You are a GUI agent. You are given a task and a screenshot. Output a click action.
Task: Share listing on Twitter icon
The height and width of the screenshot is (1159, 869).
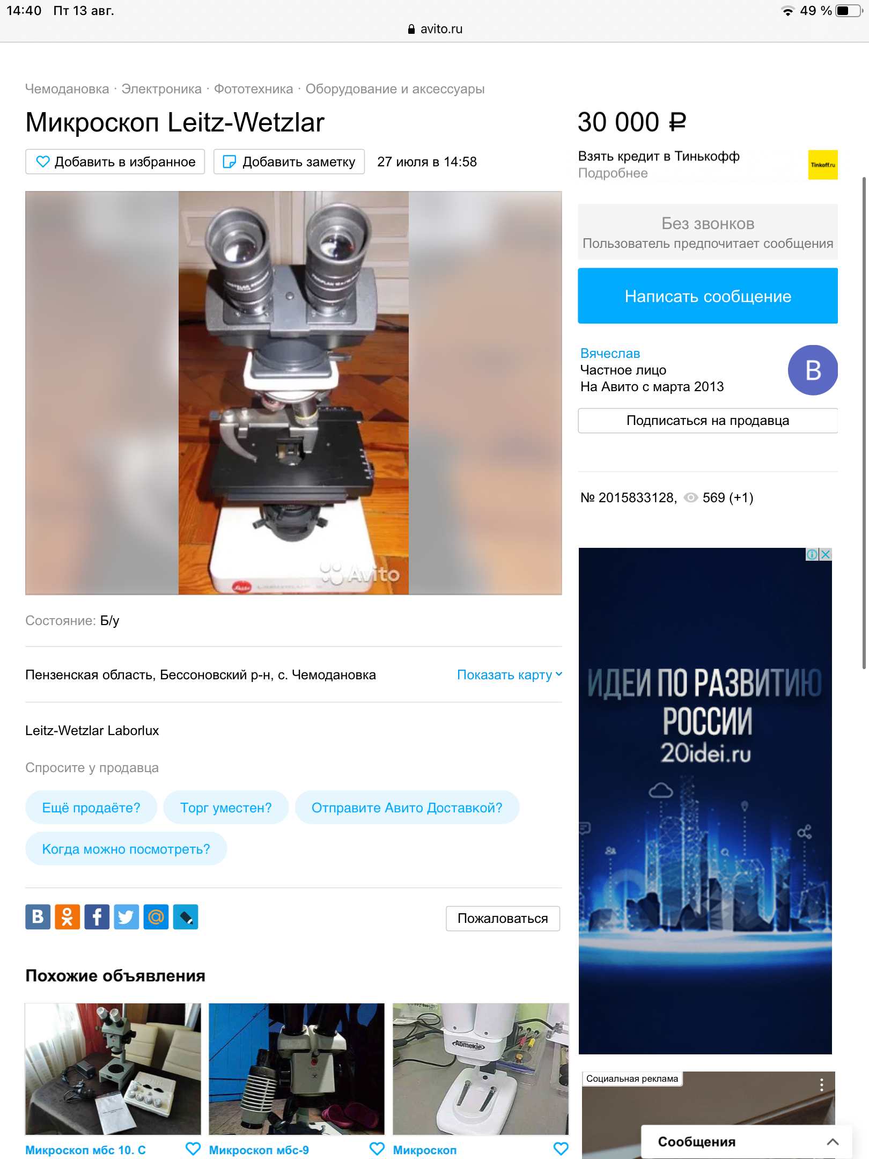(x=126, y=917)
